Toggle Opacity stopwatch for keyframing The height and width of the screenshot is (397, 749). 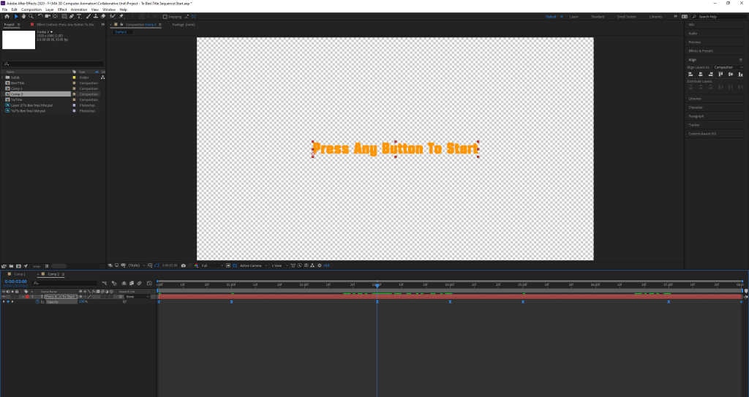(x=38, y=301)
